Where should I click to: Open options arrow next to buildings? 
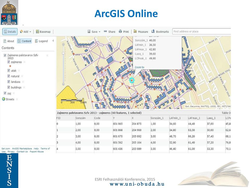click(x=24, y=87)
